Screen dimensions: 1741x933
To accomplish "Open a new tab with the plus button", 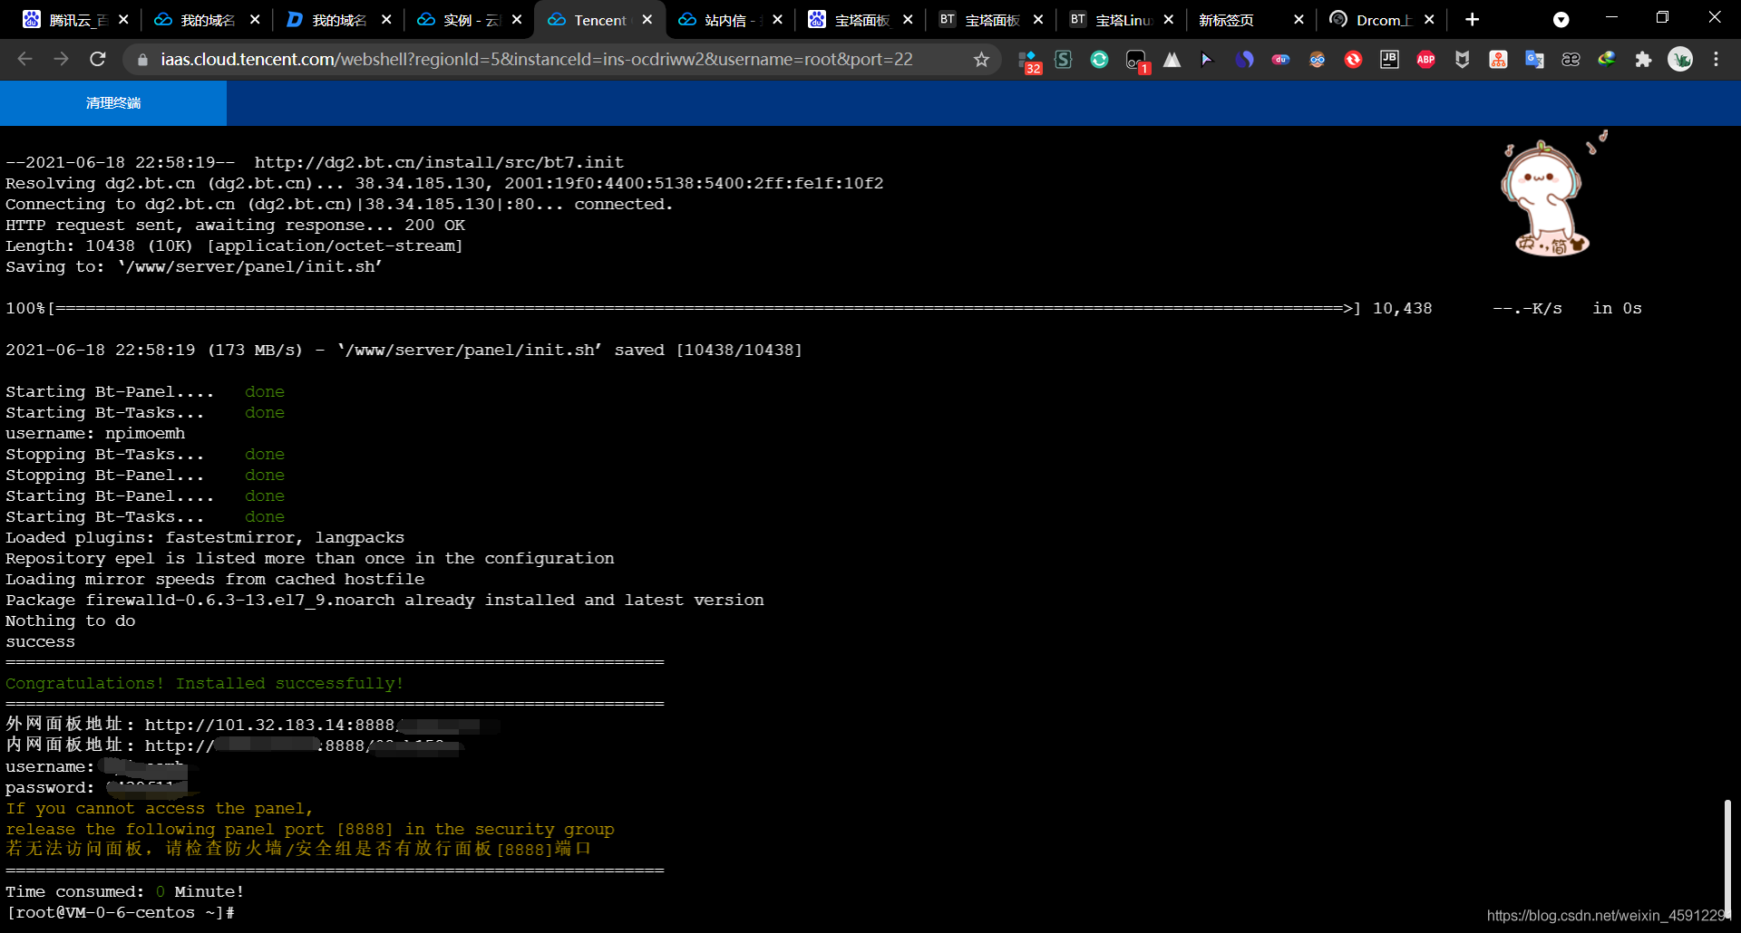I will coord(1472,20).
